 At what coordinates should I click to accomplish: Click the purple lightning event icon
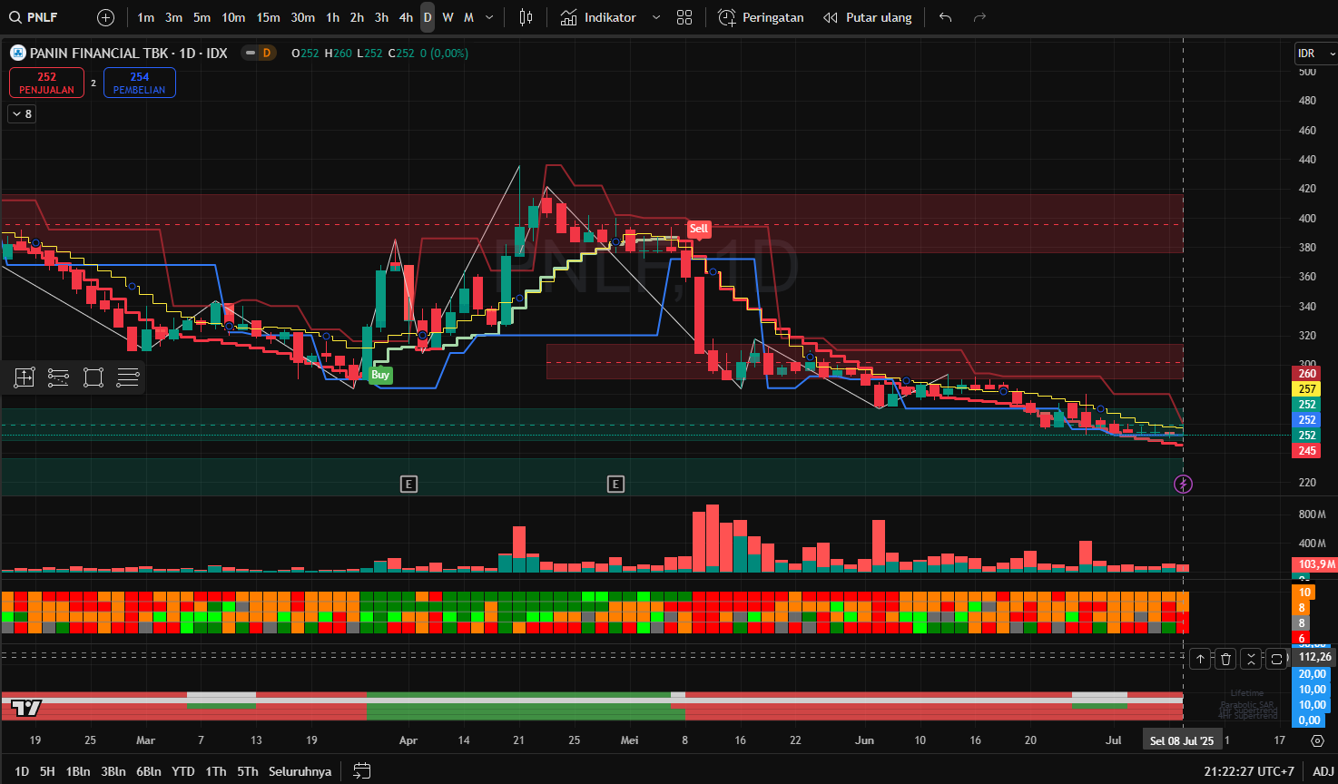pos(1183,484)
